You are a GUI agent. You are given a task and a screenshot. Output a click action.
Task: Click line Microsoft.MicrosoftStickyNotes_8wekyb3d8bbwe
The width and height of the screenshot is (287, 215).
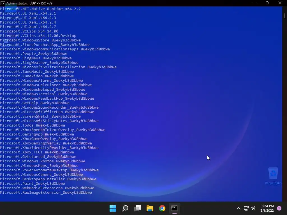pos(49,121)
